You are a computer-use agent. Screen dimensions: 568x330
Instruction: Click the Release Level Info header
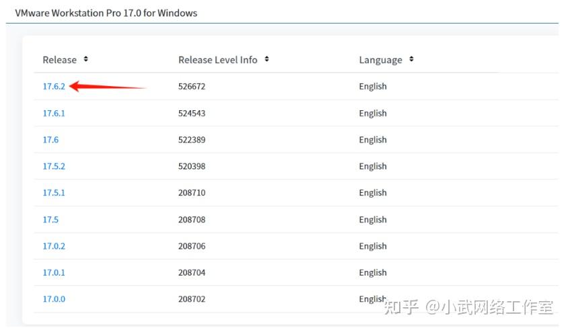(217, 60)
